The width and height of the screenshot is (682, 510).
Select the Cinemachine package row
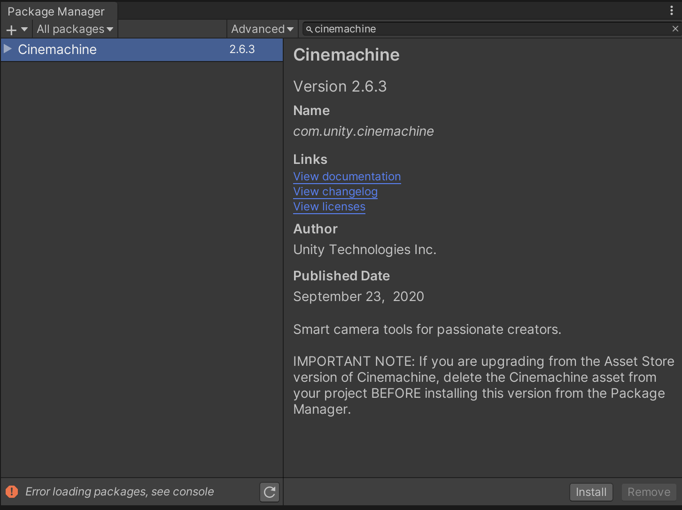142,50
